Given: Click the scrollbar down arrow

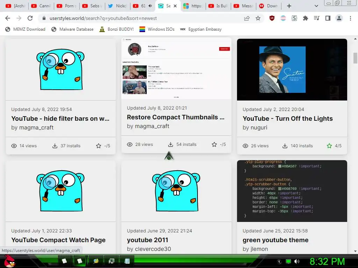Looking at the screenshot, I should click(355, 251).
